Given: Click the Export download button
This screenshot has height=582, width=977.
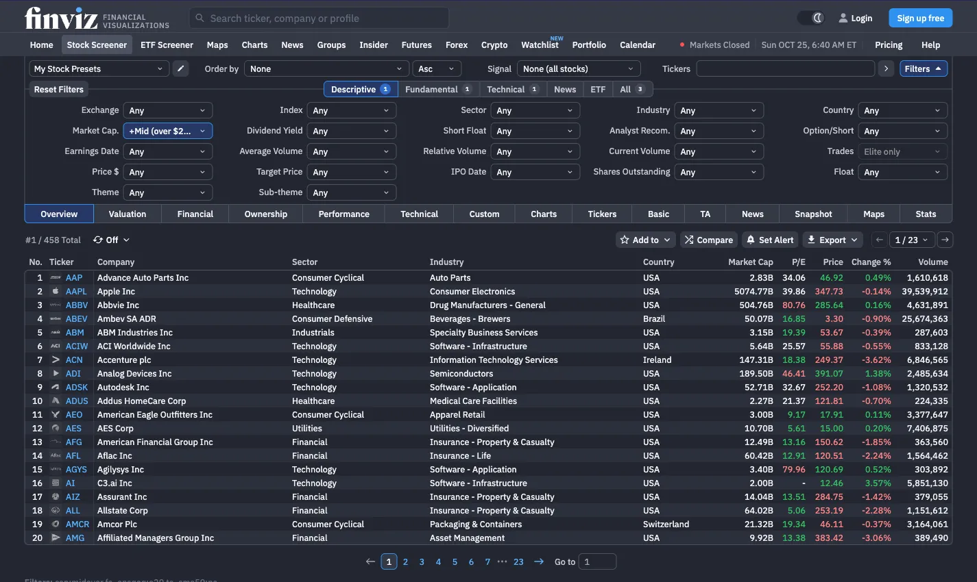Looking at the screenshot, I should pyautogui.click(x=832, y=240).
